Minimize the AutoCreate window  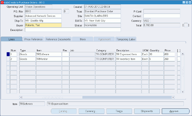184,2
